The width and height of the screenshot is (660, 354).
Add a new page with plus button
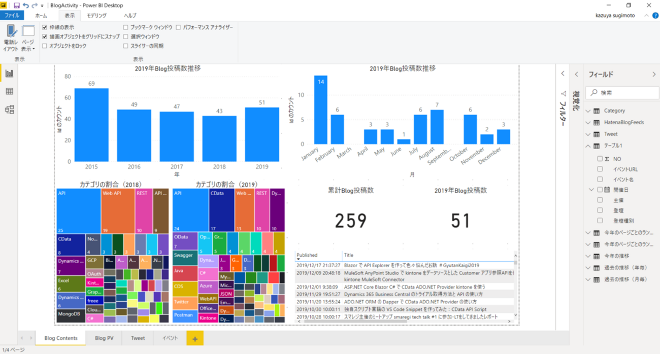[x=194, y=338]
